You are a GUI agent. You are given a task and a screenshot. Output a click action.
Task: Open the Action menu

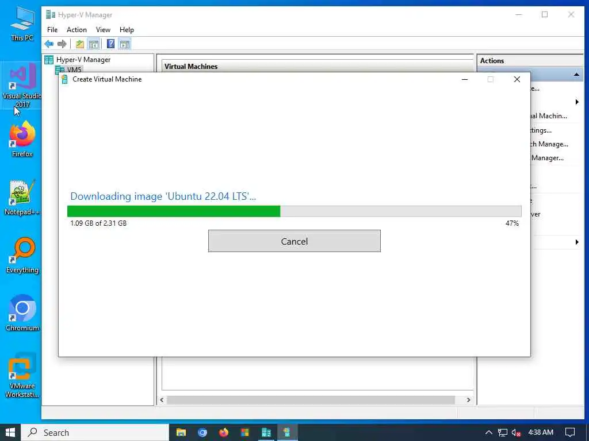click(77, 30)
